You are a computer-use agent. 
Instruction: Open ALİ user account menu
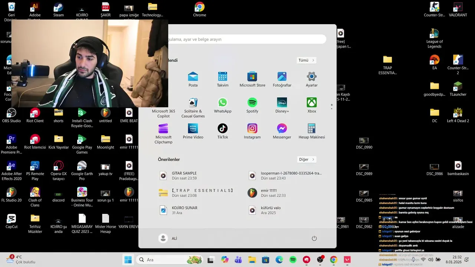pos(168,238)
